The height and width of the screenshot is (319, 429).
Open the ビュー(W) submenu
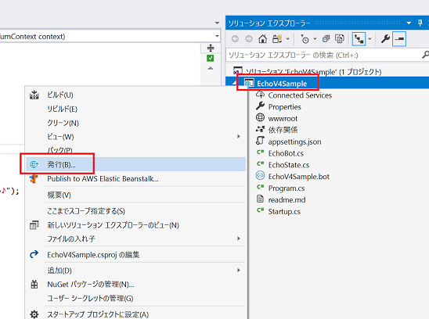(136, 136)
